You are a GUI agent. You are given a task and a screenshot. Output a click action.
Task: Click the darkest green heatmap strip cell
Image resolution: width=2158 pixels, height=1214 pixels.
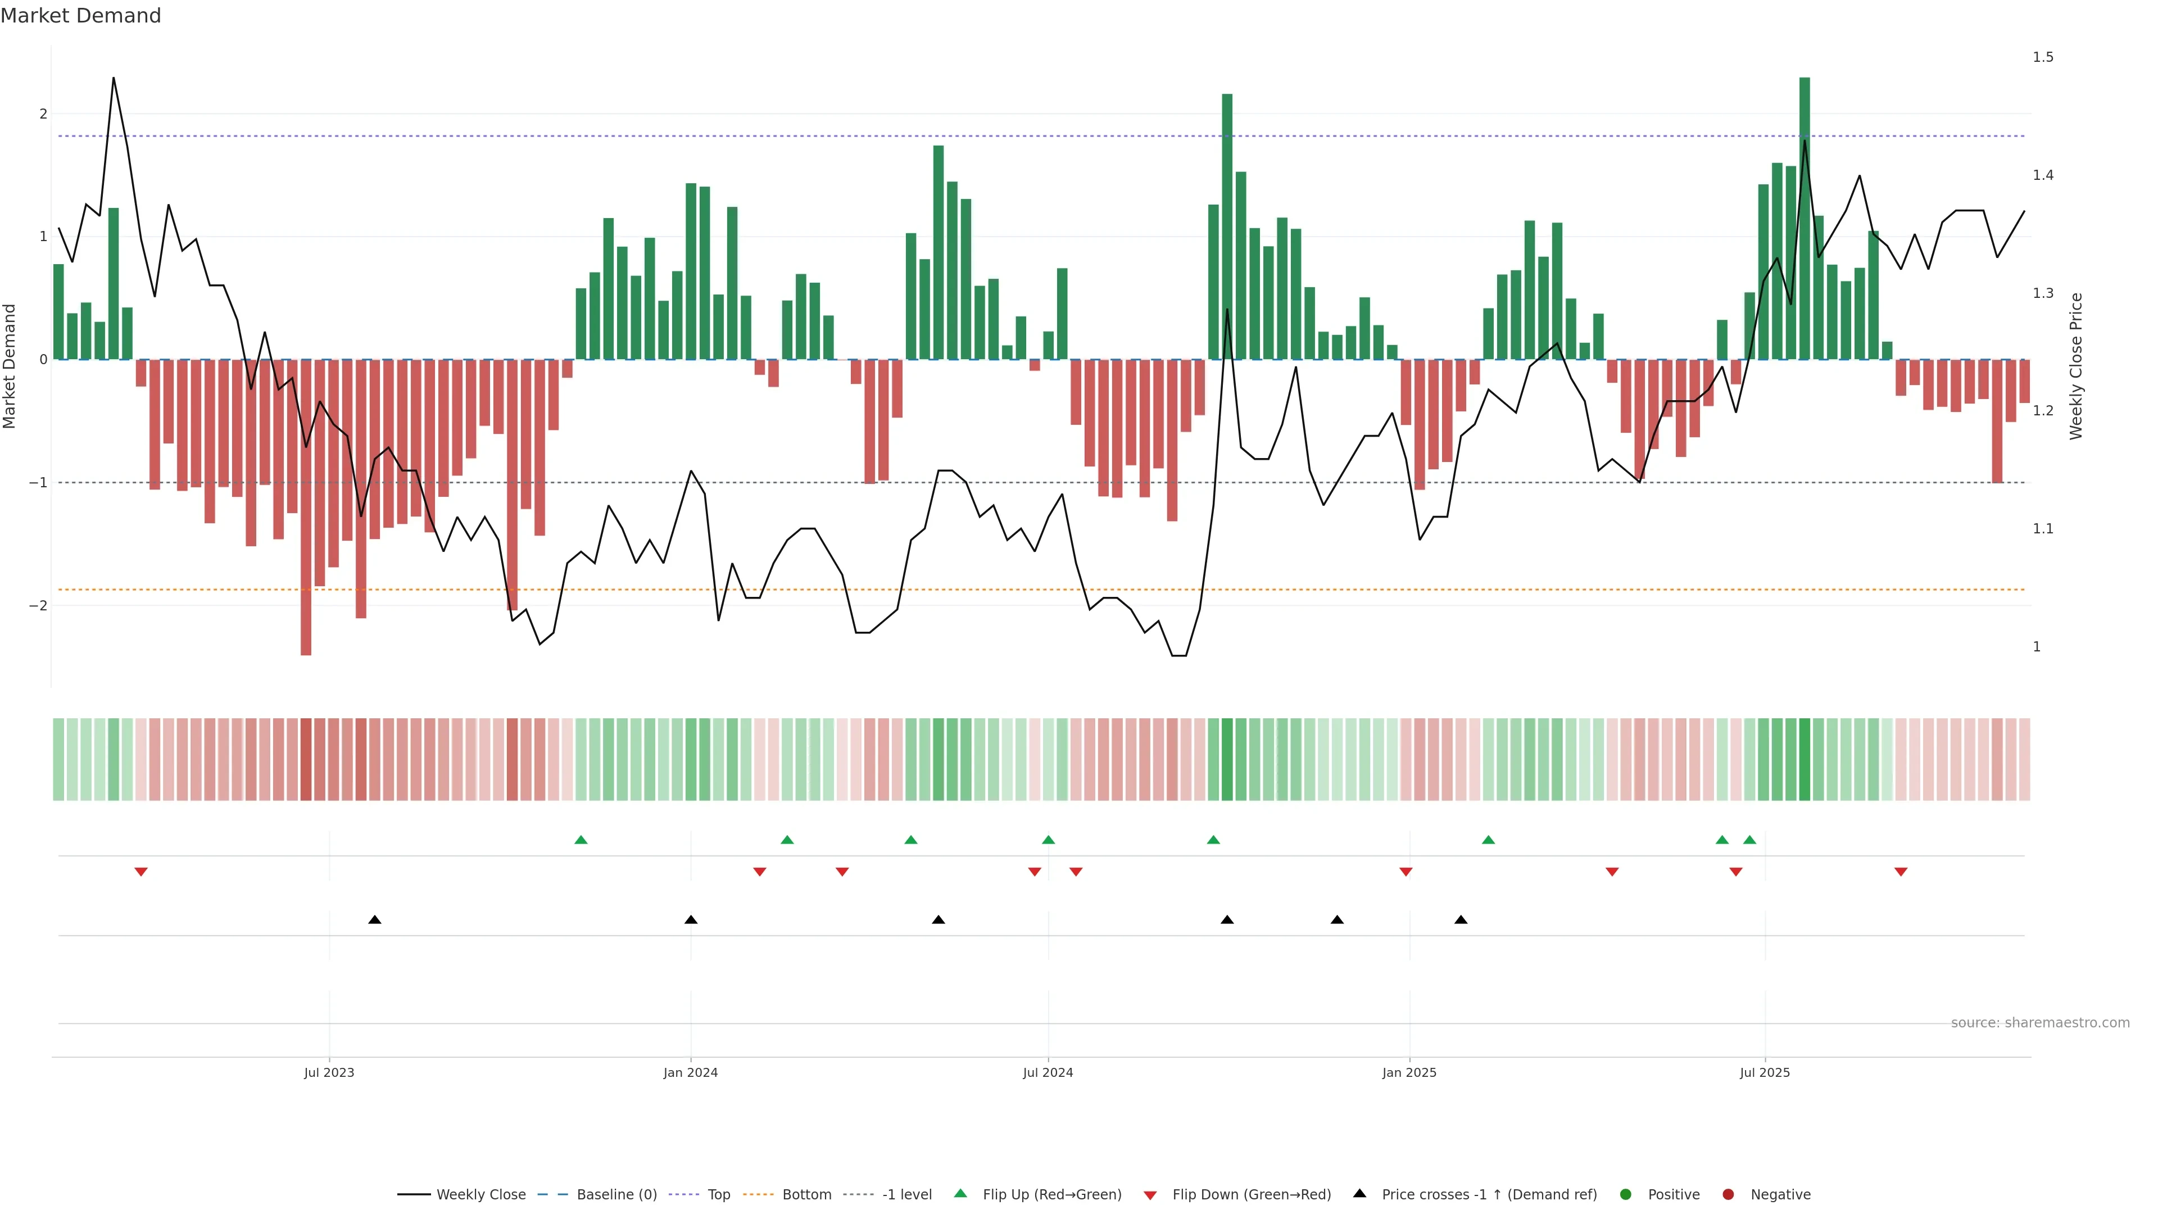pos(1805,759)
